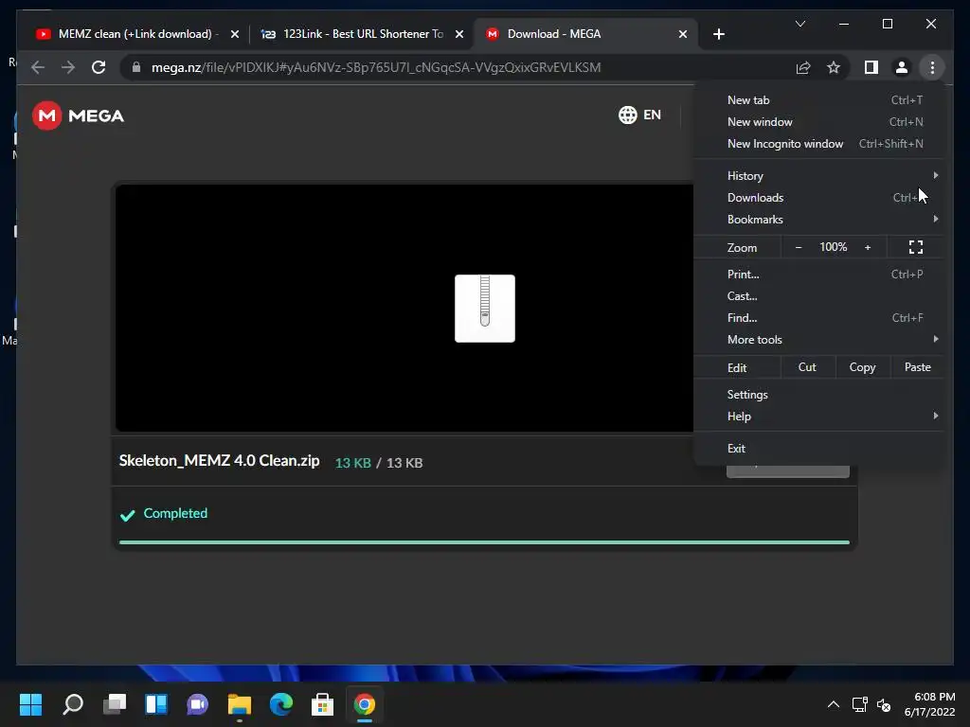Close the 123Link tab
The image size is (970, 727).
[459, 34]
